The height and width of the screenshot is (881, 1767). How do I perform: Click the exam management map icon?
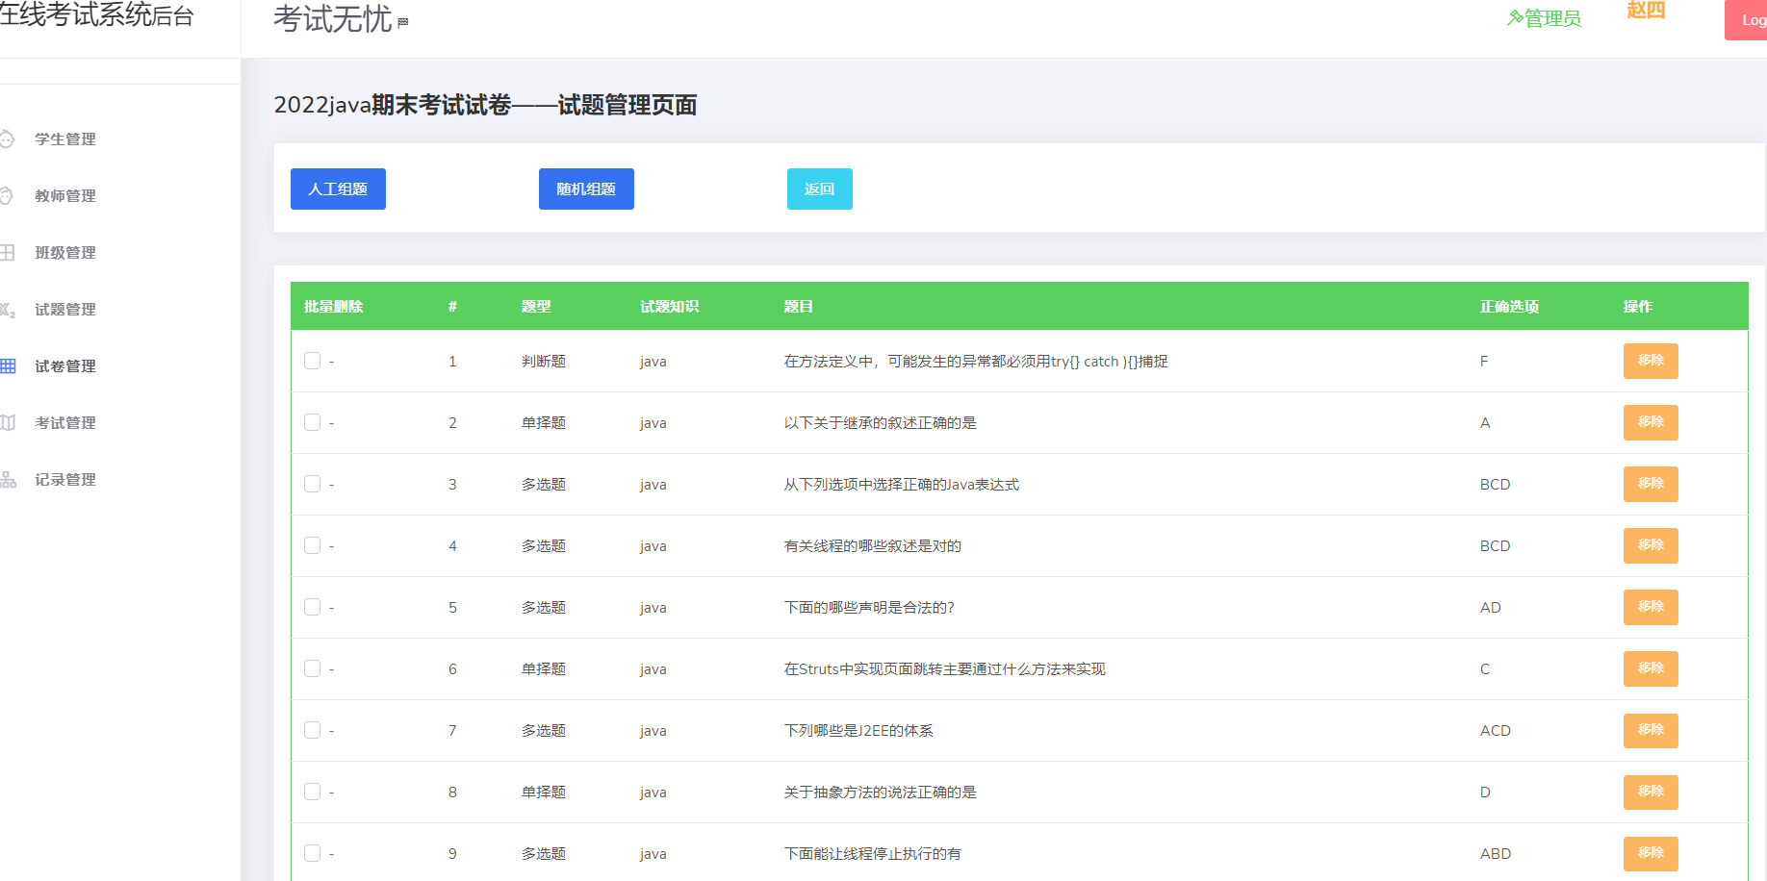(8, 423)
